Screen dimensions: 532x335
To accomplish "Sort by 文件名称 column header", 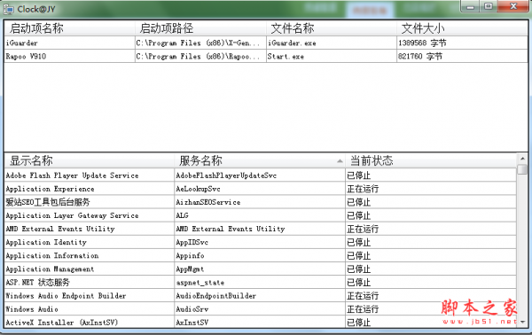I will click(331, 28).
